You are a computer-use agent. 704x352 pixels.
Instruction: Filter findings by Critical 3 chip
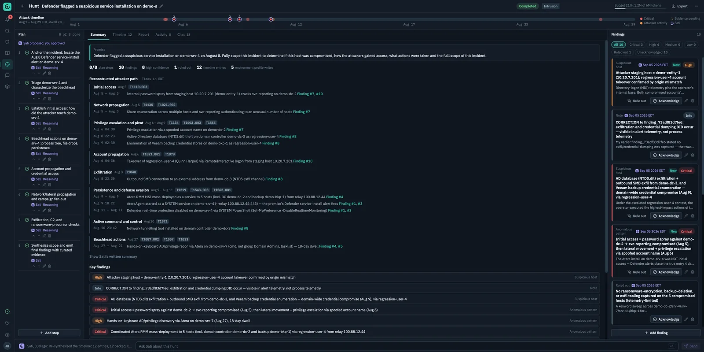point(636,44)
